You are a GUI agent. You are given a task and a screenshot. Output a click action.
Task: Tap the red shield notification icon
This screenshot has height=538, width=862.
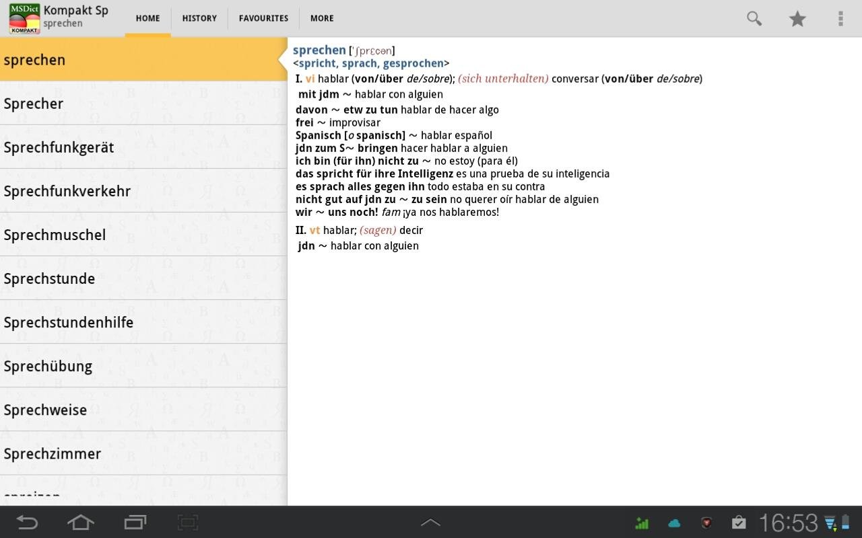[x=706, y=523]
